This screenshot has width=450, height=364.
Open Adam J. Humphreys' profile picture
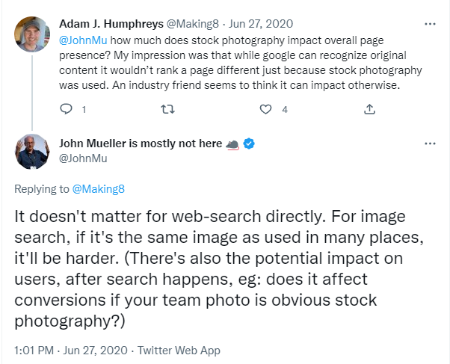[31, 35]
